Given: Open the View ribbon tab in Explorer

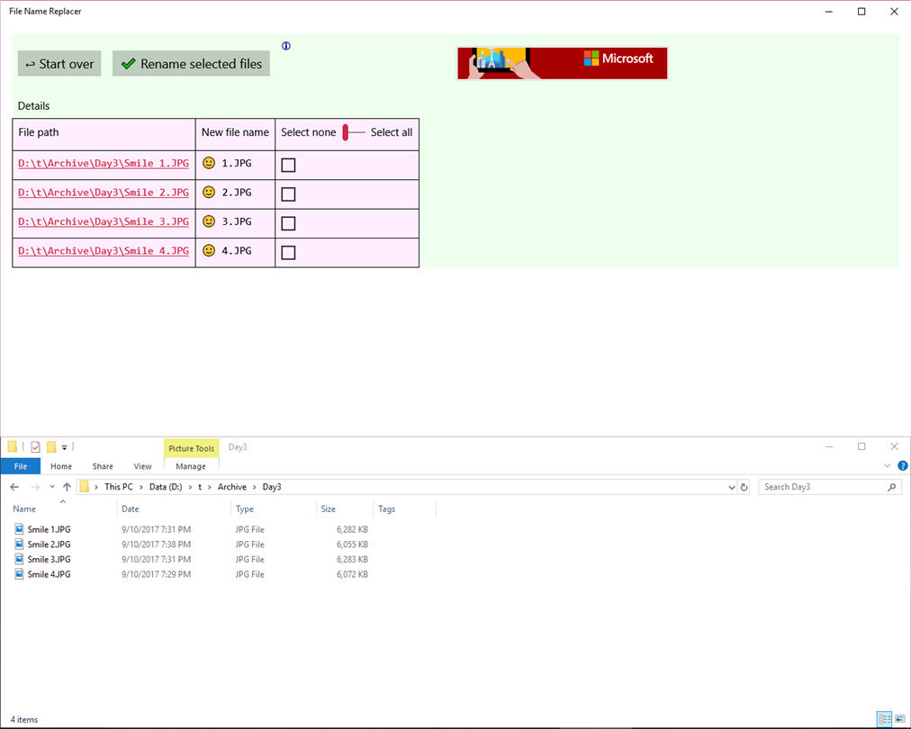Looking at the screenshot, I should (x=142, y=466).
